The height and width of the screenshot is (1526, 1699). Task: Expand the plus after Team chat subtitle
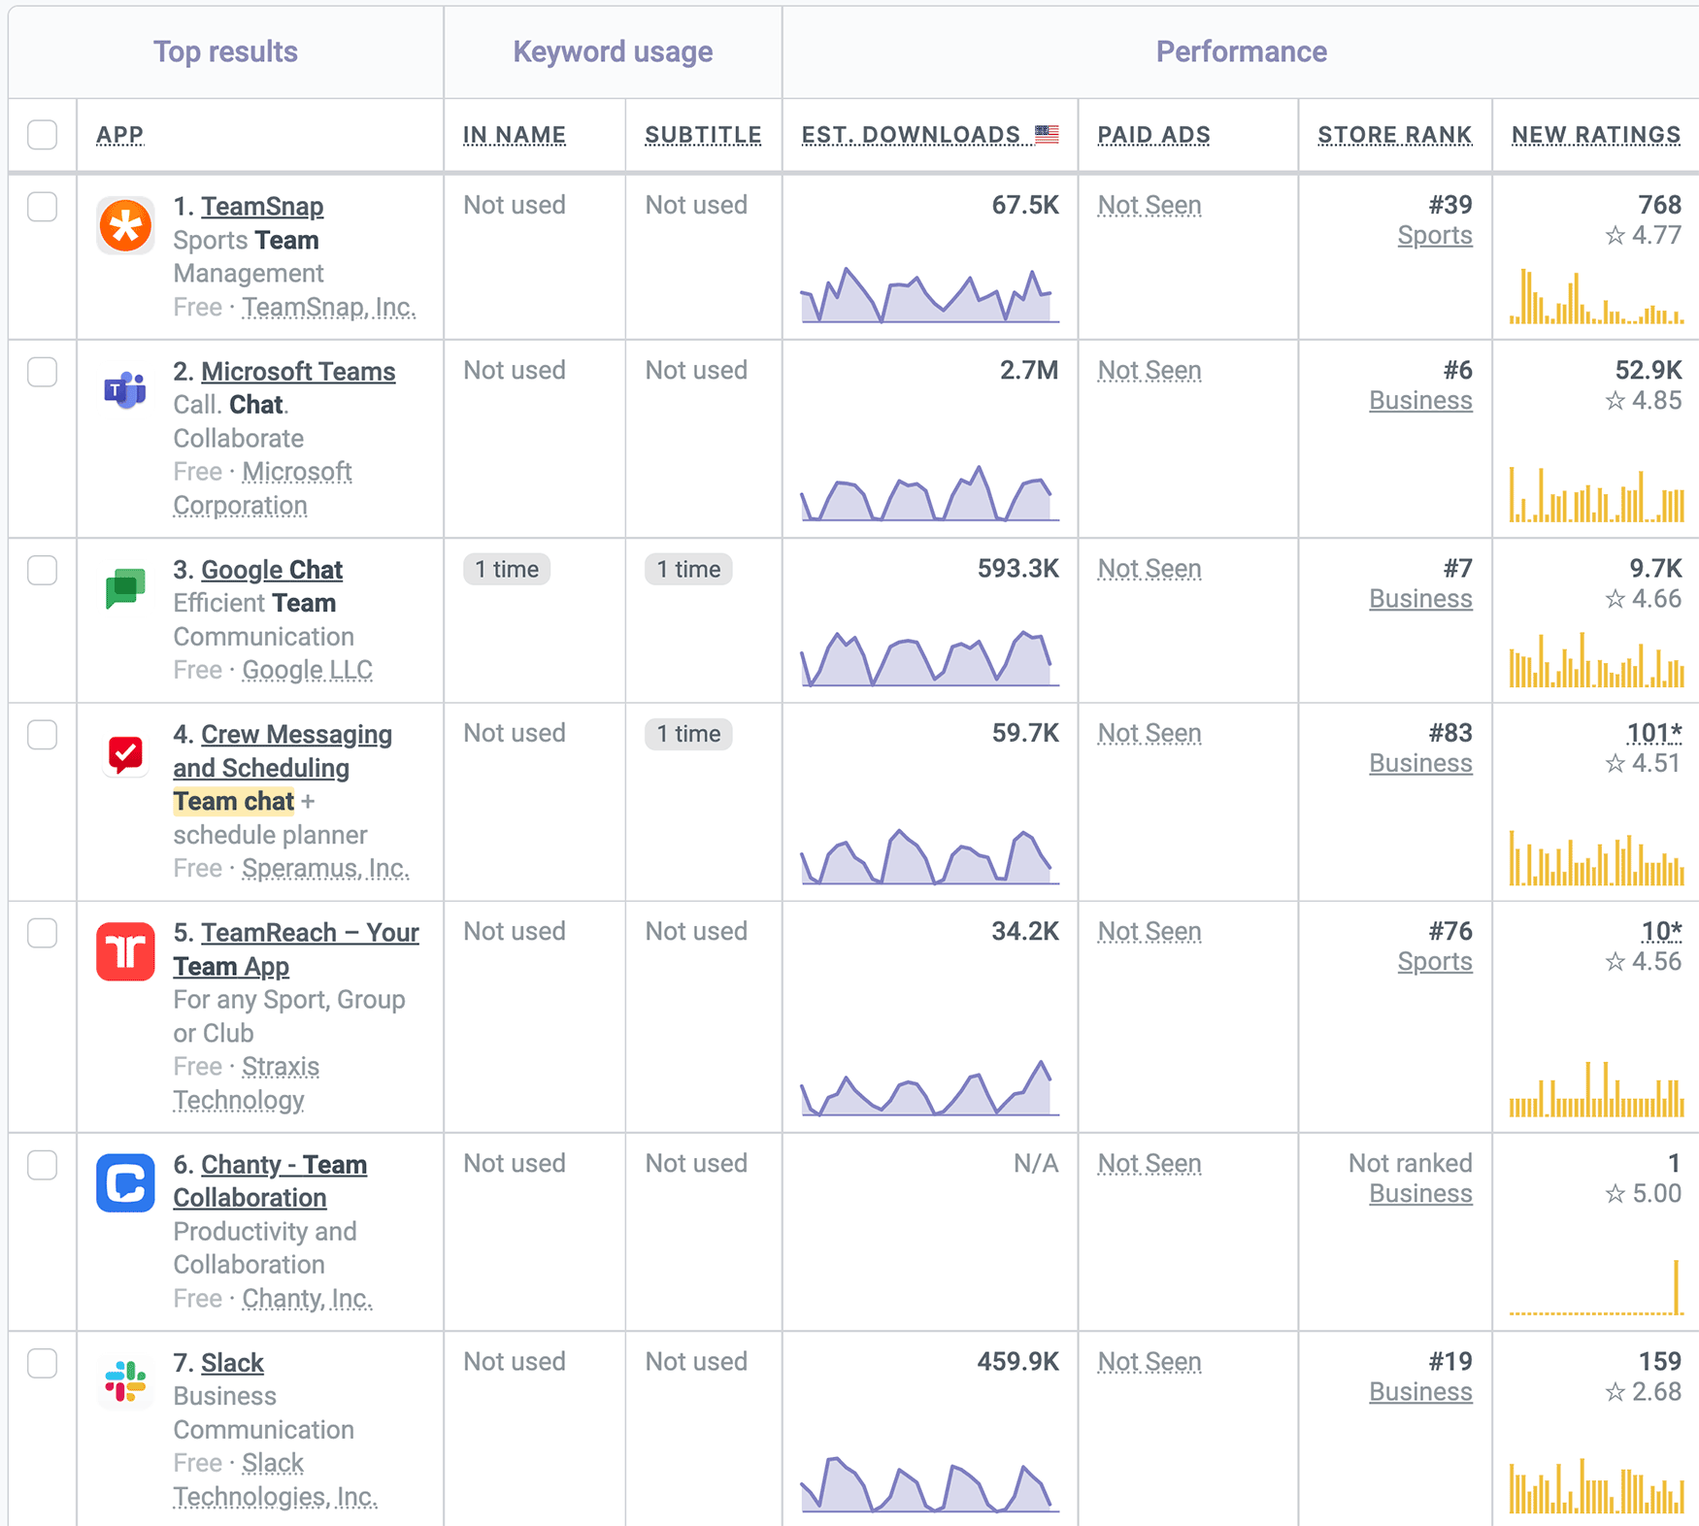click(x=308, y=801)
